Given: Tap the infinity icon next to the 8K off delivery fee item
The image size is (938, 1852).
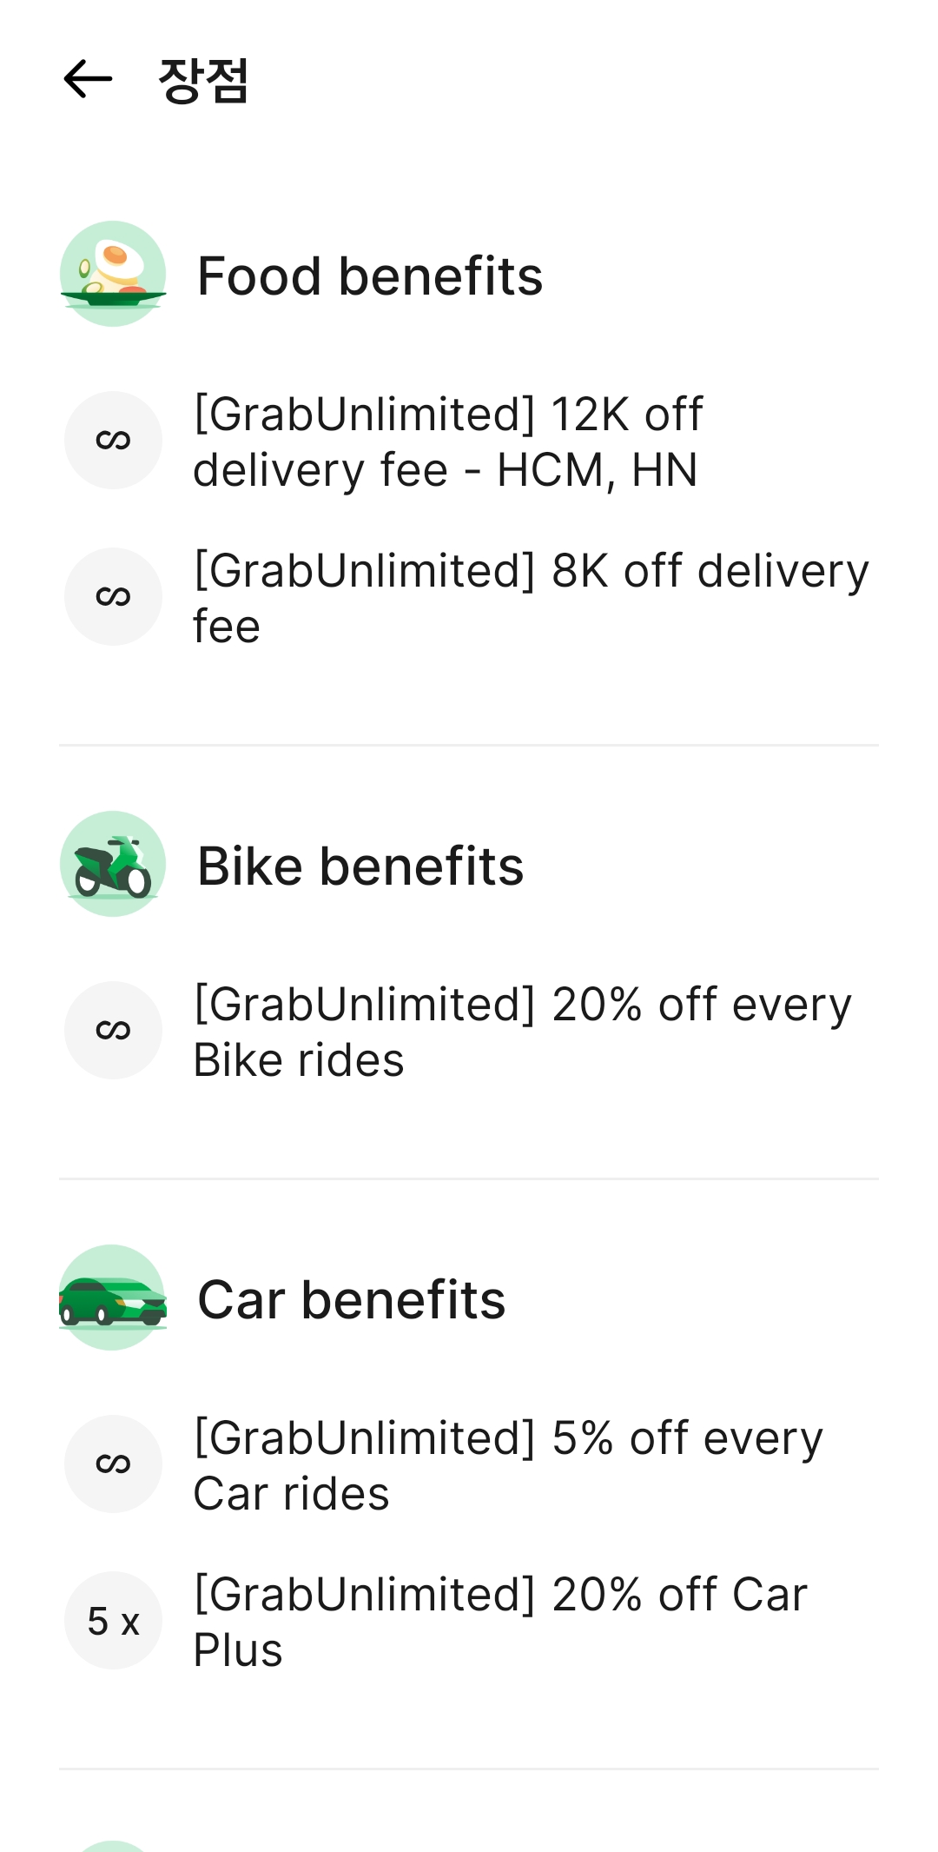Looking at the screenshot, I should pos(113,597).
